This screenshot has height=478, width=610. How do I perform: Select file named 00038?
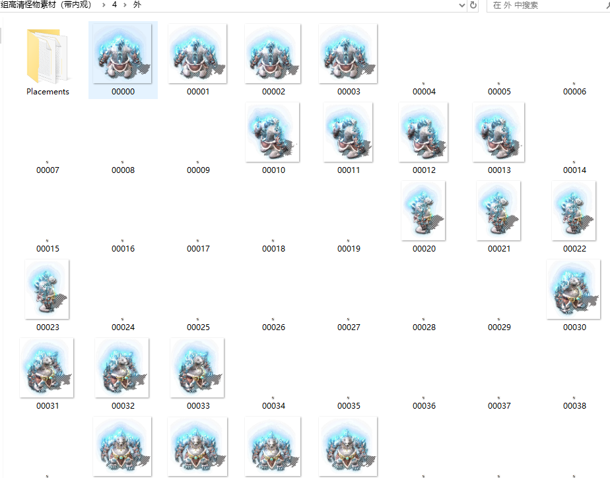tap(574, 405)
